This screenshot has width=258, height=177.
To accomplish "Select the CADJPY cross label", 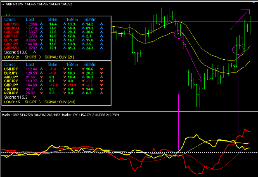I will point(12,89).
